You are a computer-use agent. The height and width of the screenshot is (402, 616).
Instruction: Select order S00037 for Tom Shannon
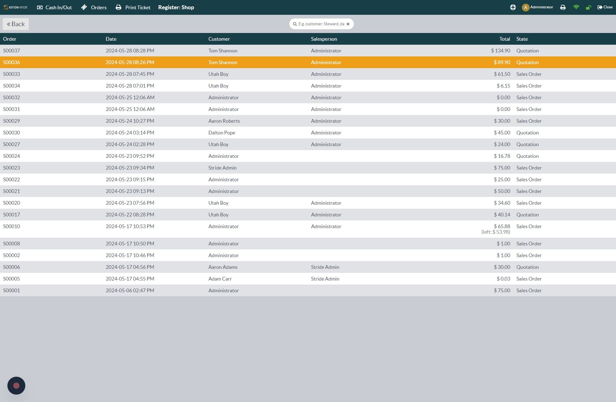pyautogui.click(x=308, y=51)
